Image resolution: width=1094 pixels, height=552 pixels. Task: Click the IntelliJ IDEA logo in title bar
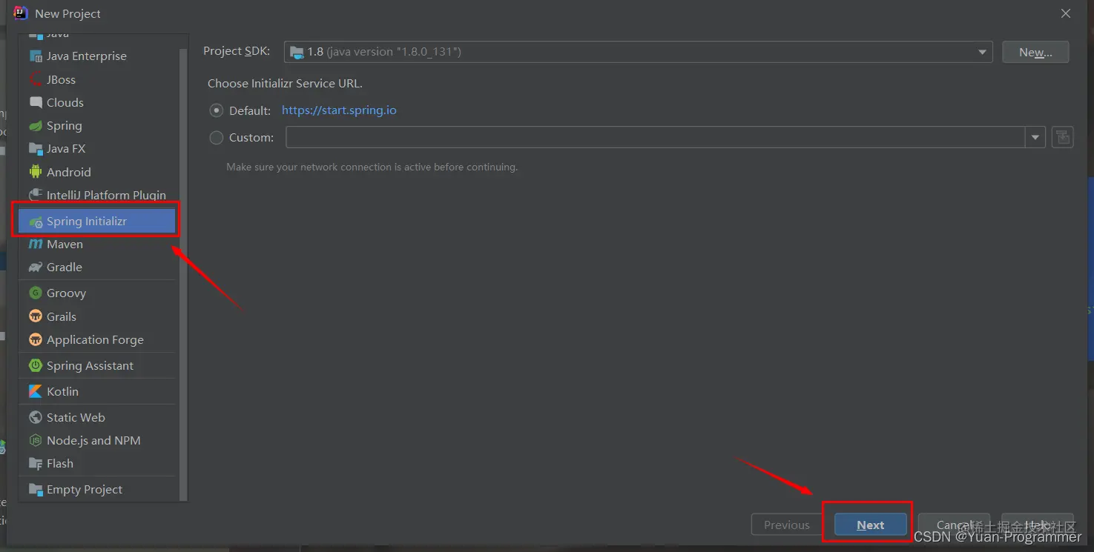tap(21, 13)
